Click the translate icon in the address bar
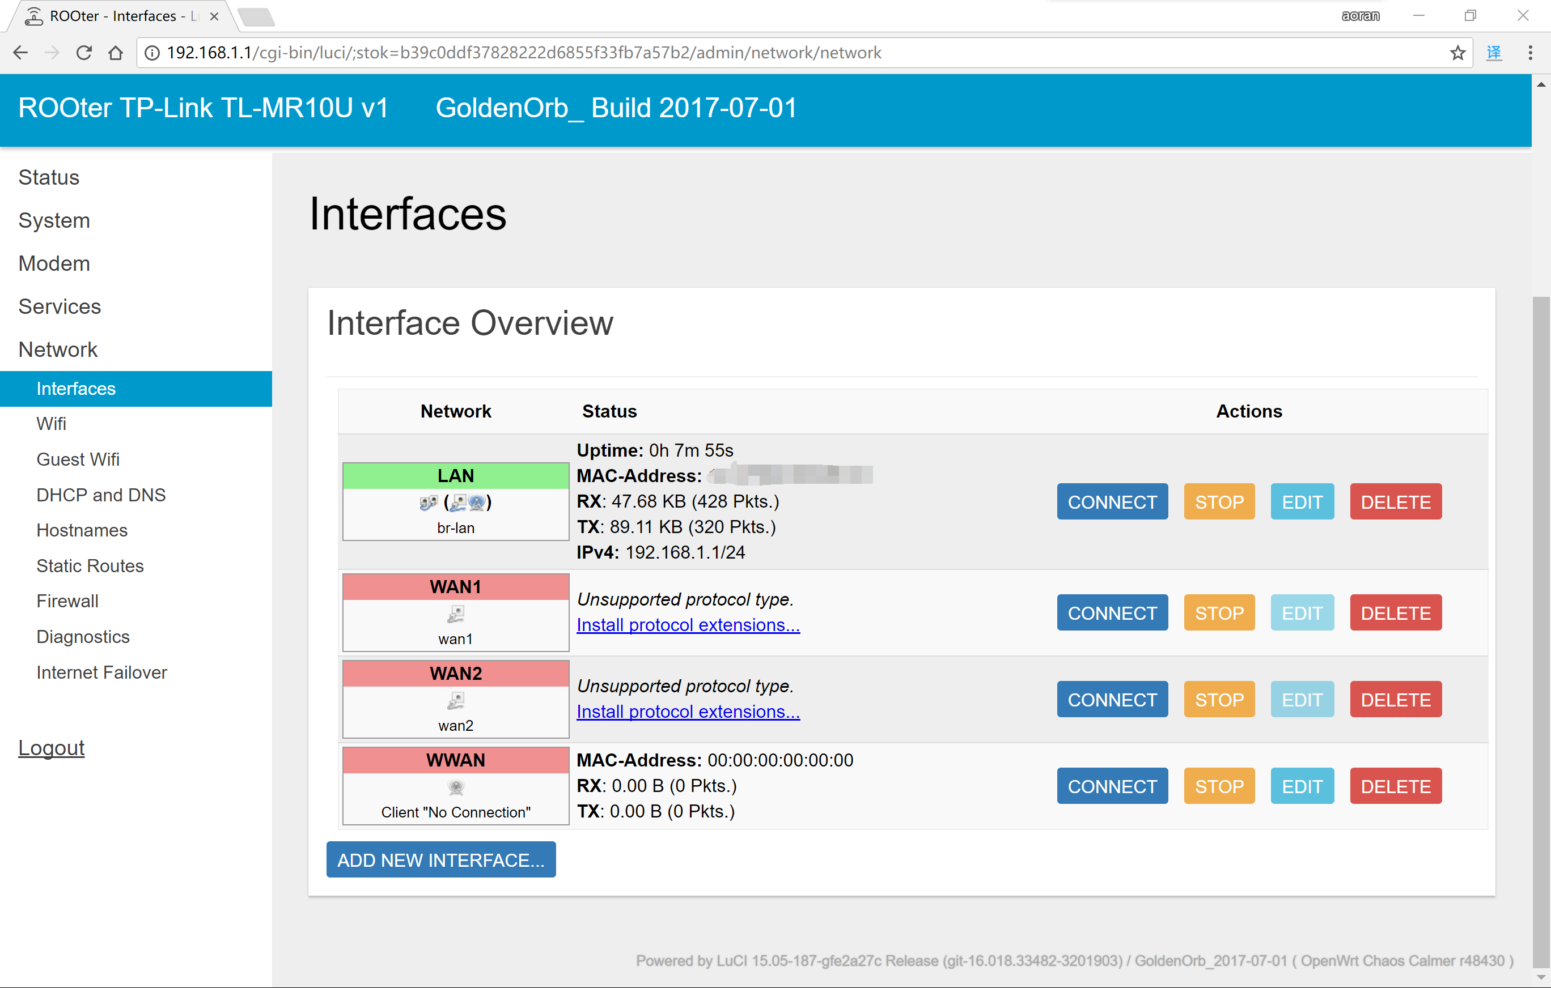1551x988 pixels. [1494, 53]
